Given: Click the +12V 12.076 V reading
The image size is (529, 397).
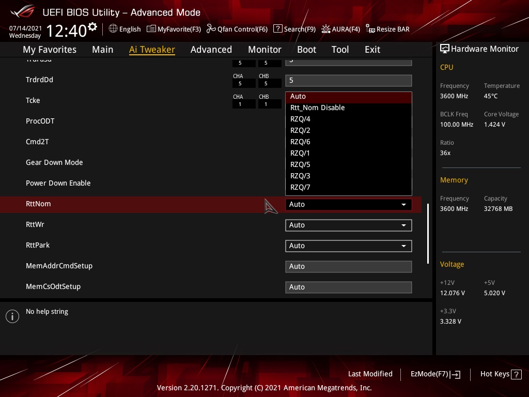Looking at the screenshot, I should pyautogui.click(x=452, y=293).
